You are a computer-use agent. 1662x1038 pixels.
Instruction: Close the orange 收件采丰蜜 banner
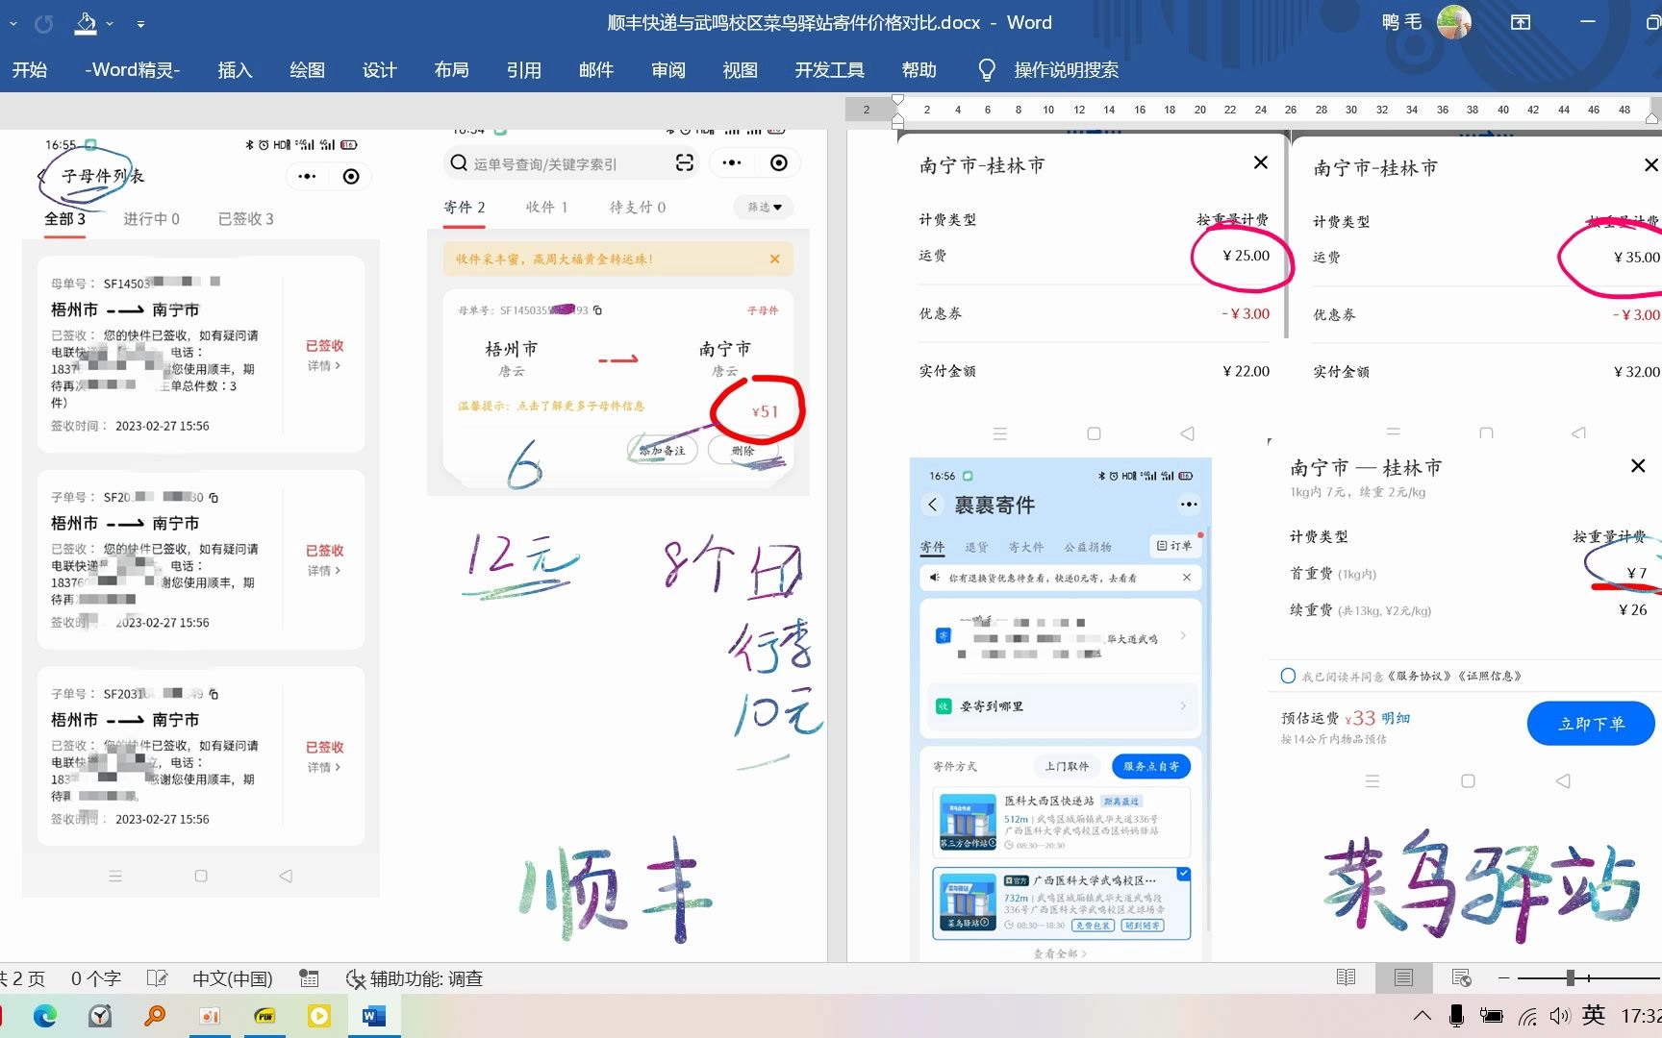(775, 259)
